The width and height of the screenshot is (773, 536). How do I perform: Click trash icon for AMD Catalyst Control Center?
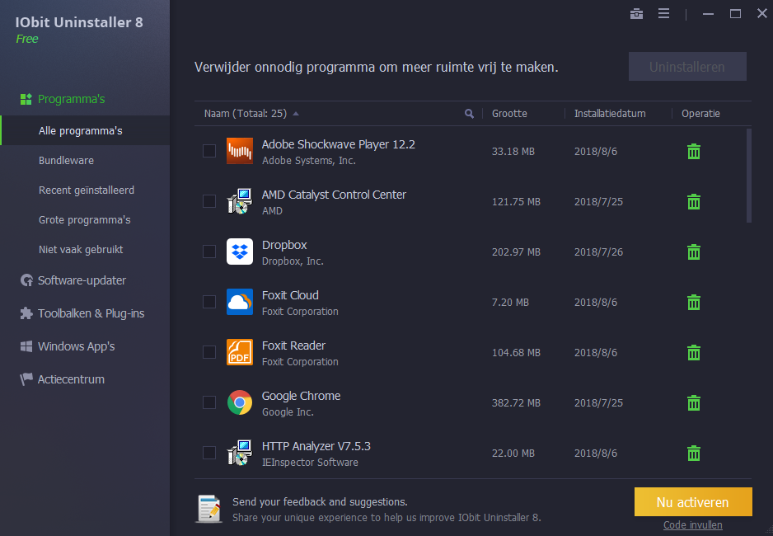point(694,202)
